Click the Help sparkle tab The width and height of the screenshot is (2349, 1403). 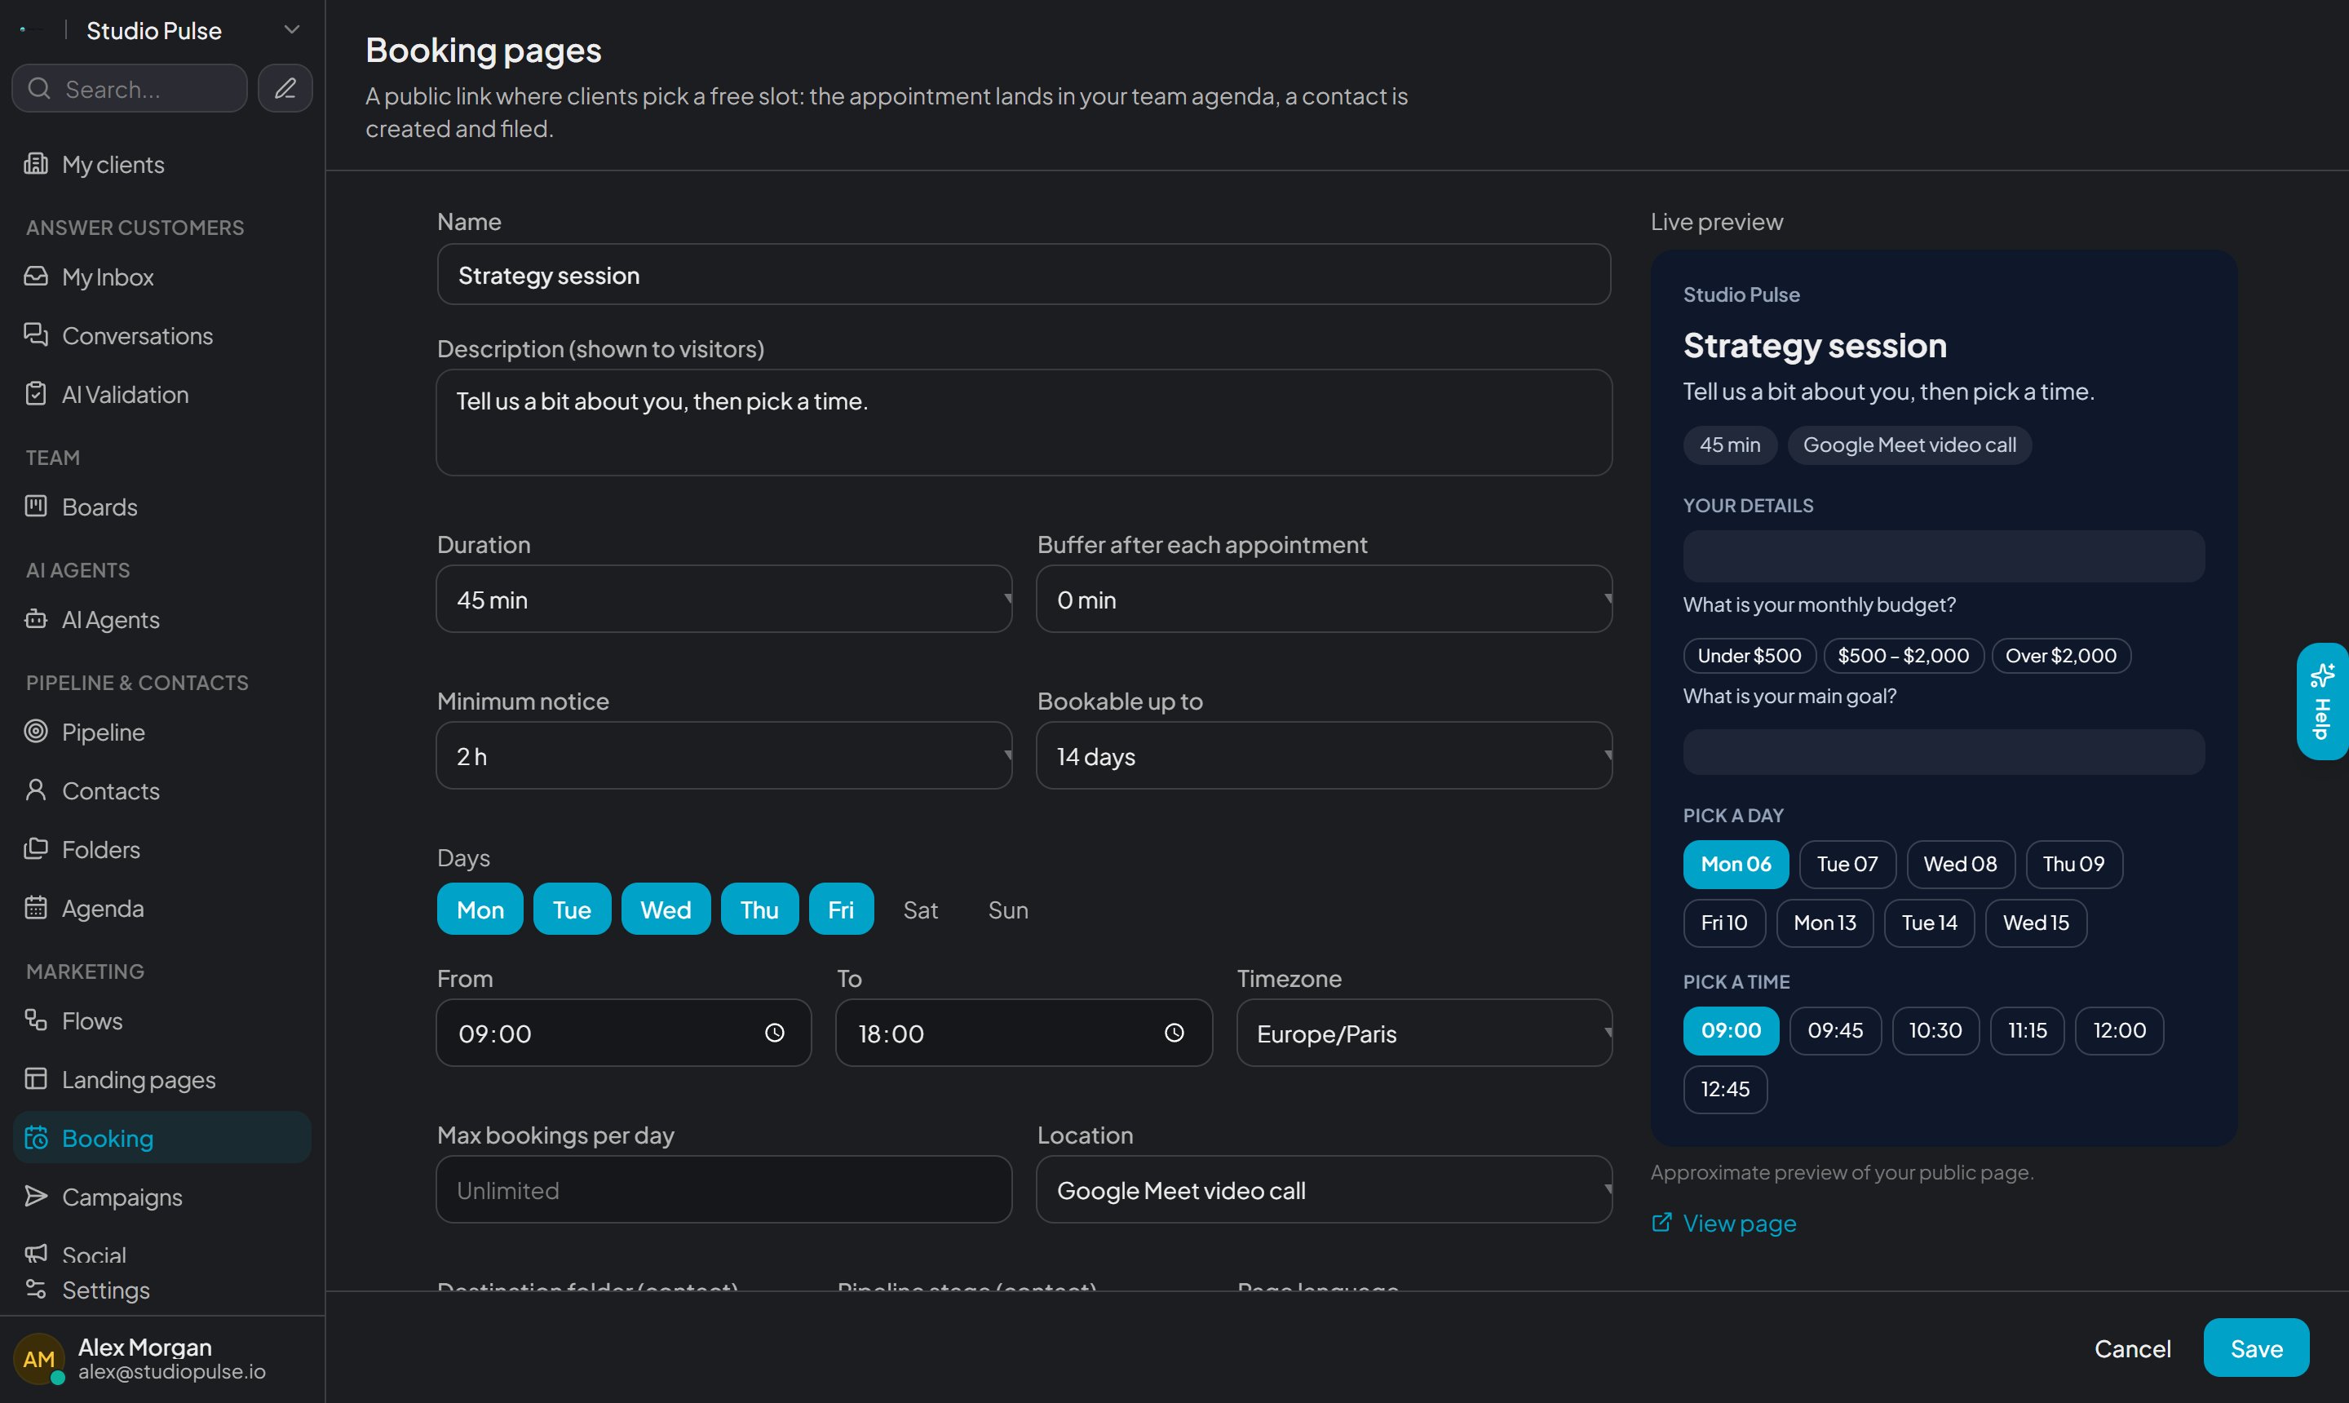click(2321, 701)
